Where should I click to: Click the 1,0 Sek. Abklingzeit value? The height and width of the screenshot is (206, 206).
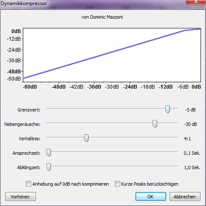(192, 167)
